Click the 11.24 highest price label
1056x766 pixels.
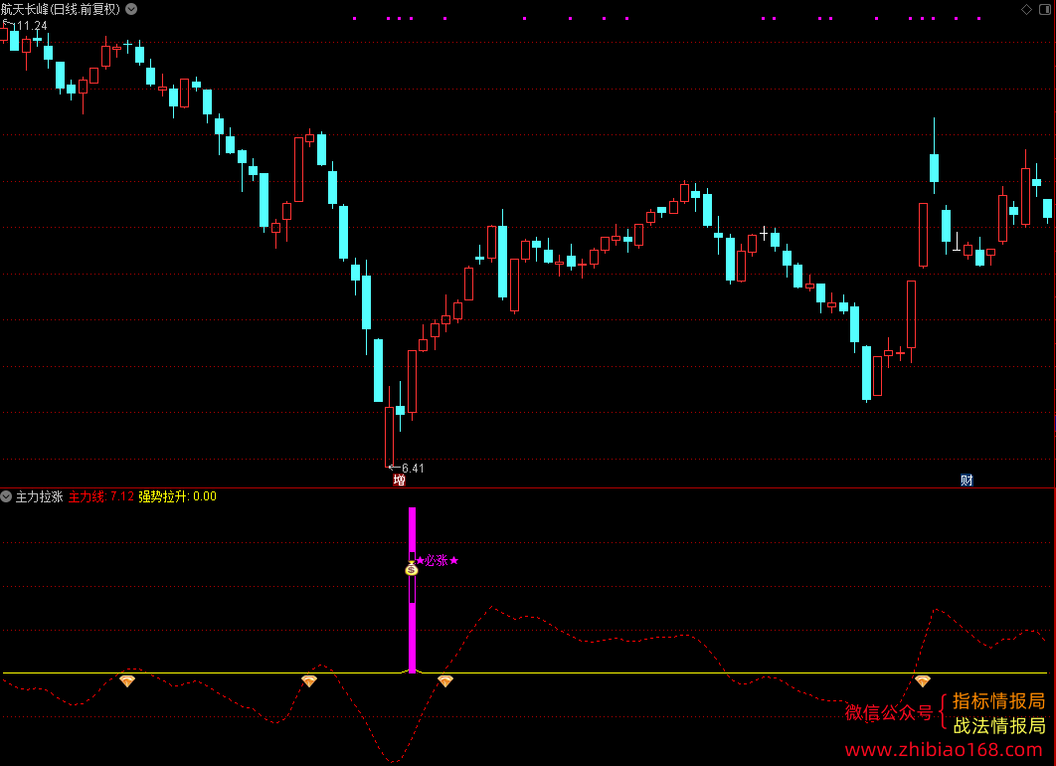[x=32, y=26]
